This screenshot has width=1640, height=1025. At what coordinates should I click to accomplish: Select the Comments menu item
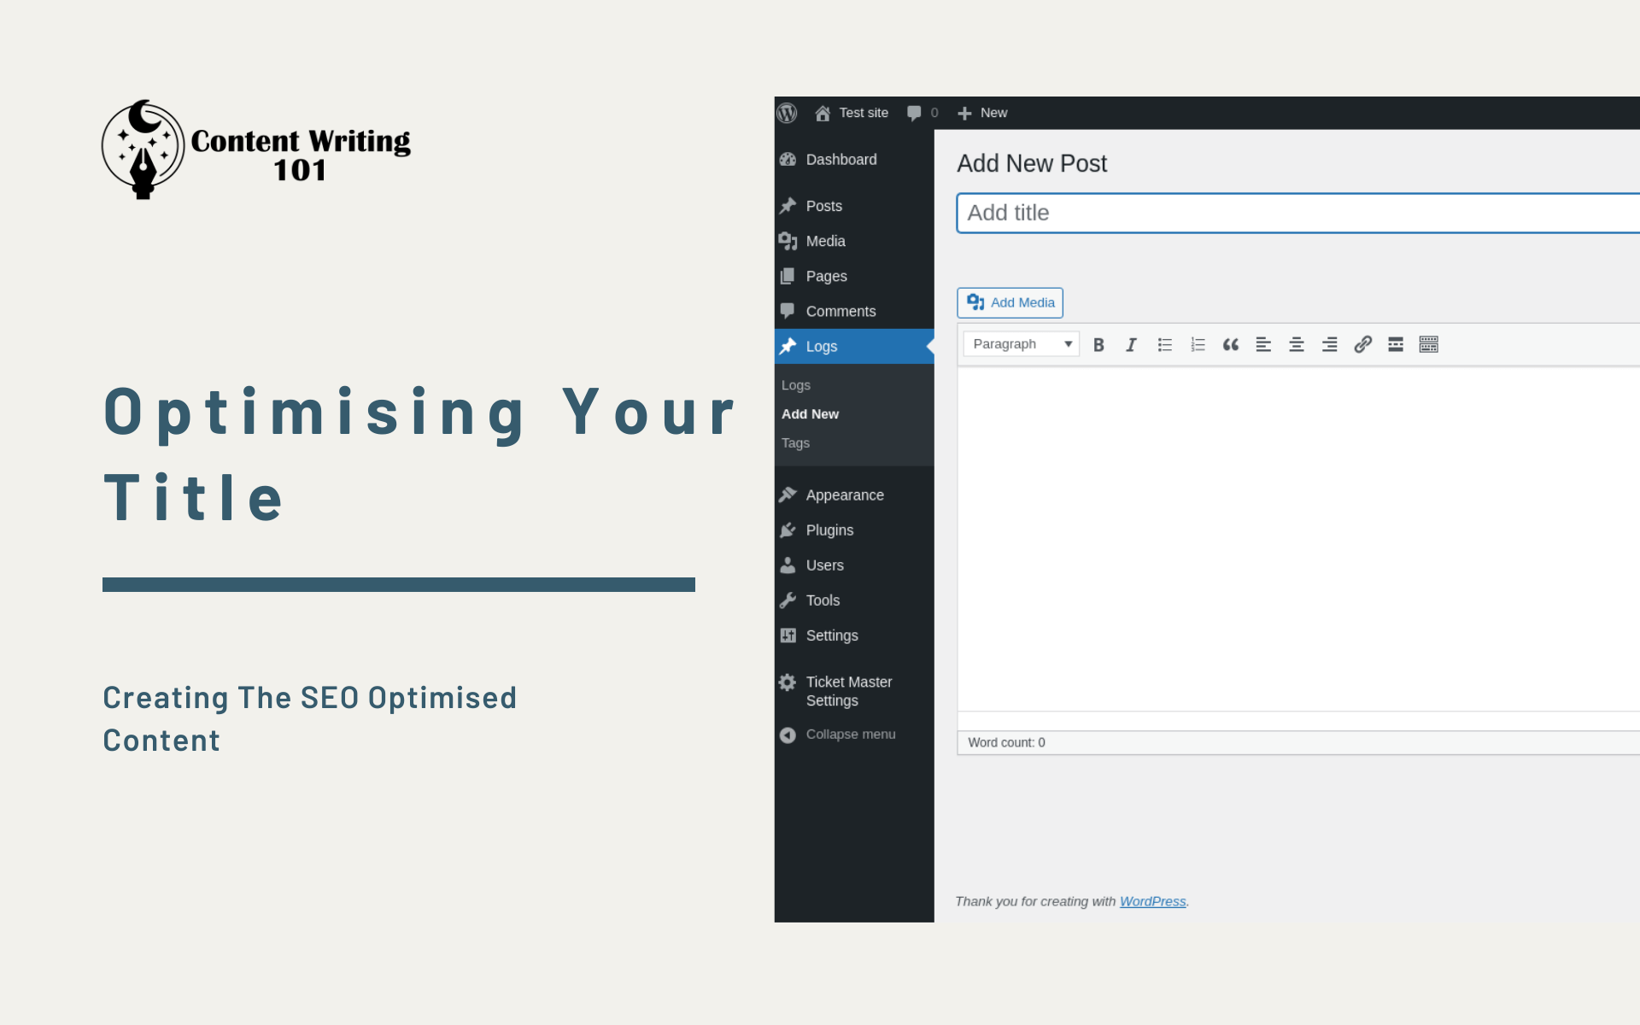coord(840,311)
